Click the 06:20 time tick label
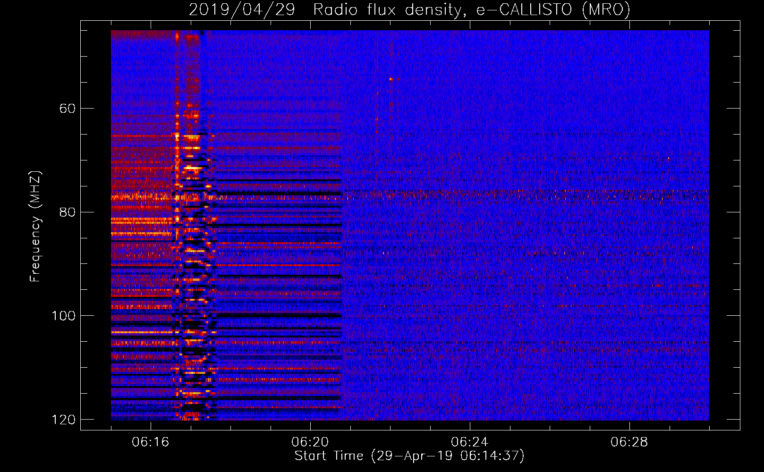Viewport: 764px width, 472px height. click(310, 442)
